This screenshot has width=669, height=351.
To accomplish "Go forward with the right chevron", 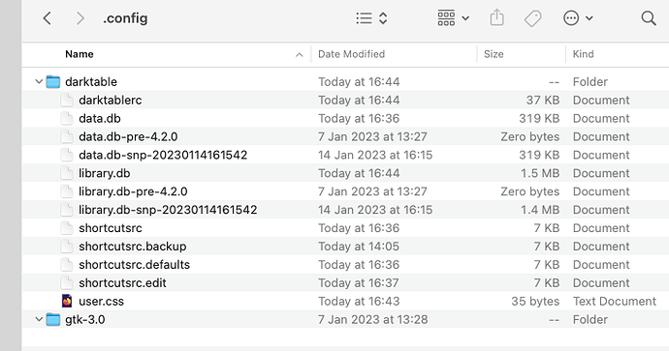I will (x=80, y=18).
